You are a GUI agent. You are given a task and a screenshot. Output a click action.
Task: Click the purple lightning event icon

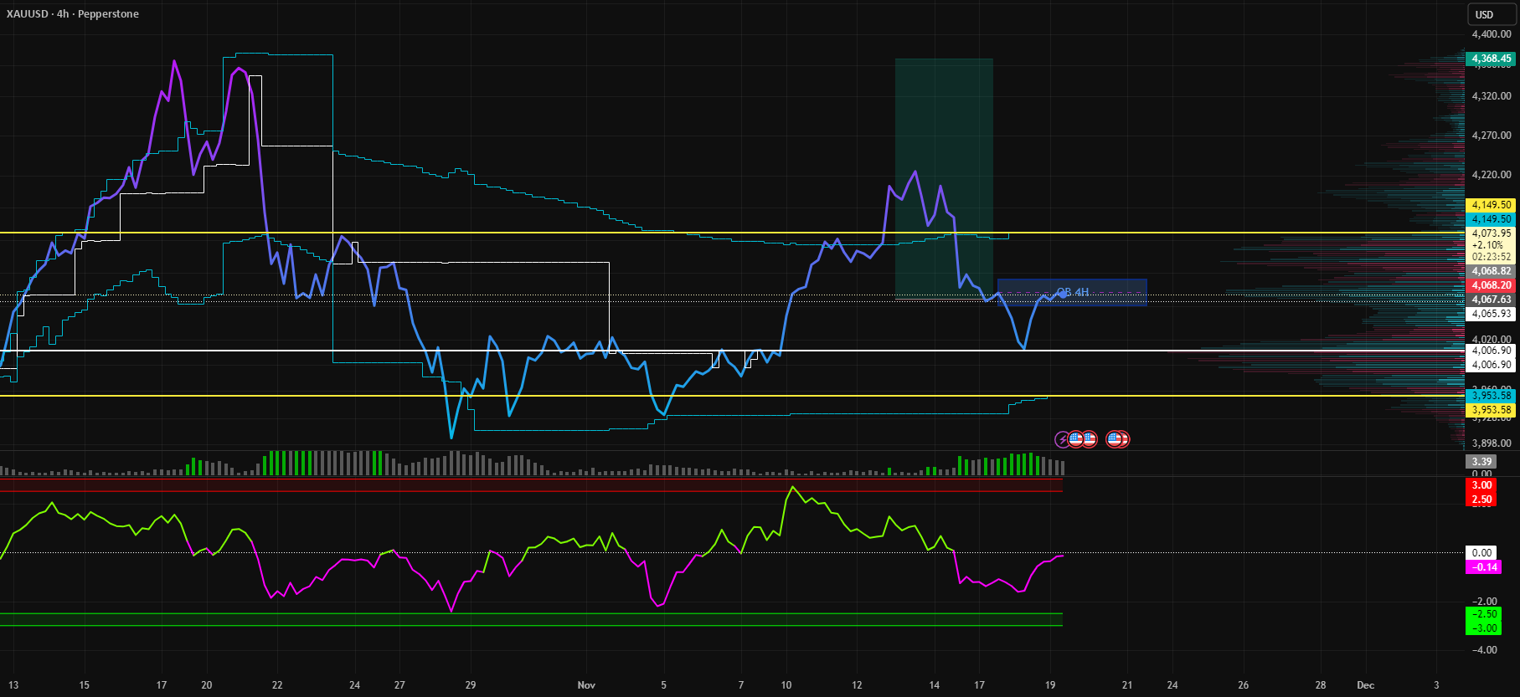[1062, 438]
